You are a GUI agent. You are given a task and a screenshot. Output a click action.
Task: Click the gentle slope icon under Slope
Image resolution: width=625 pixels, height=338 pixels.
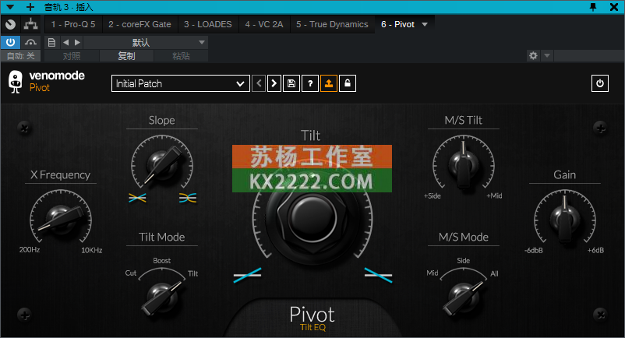(x=137, y=198)
